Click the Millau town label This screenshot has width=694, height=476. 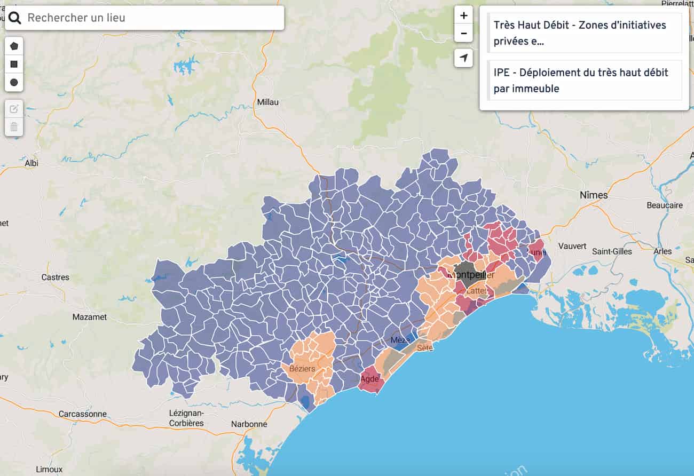267,102
